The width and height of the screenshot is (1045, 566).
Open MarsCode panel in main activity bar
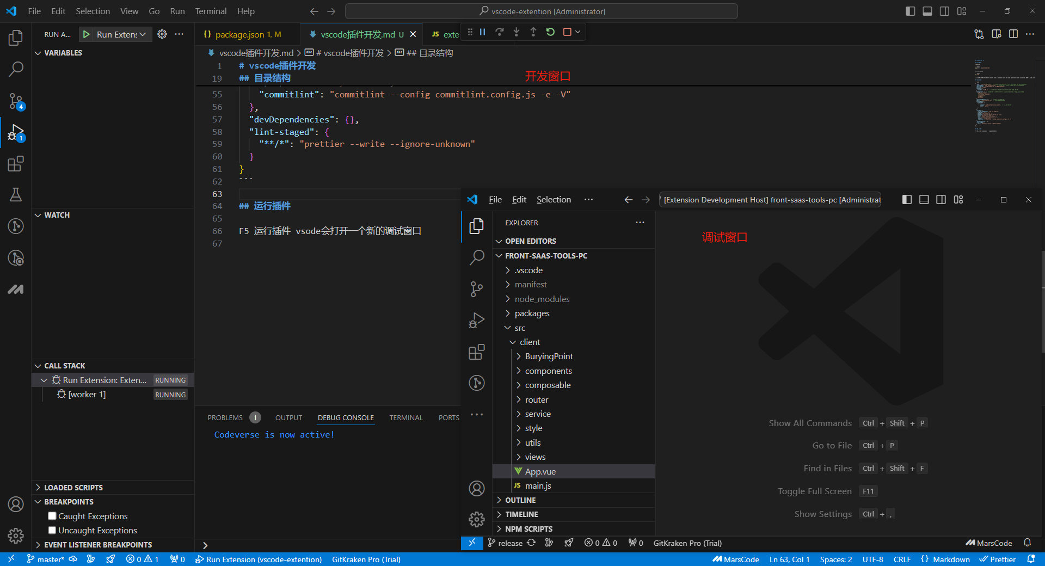pyautogui.click(x=16, y=289)
